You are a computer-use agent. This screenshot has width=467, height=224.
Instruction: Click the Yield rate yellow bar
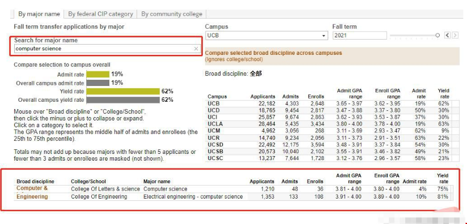coord(123,91)
